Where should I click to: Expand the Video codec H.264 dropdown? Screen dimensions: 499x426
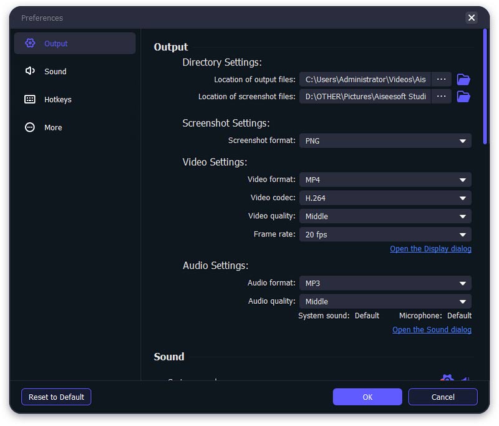(x=385, y=198)
